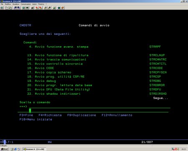Click the system tray clock
Screen dimensions: 188x151
pyautogui.click(x=184, y=149)
